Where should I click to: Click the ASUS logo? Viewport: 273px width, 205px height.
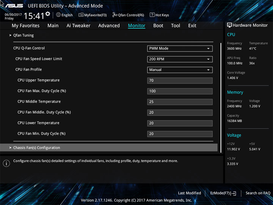coord(14,6)
